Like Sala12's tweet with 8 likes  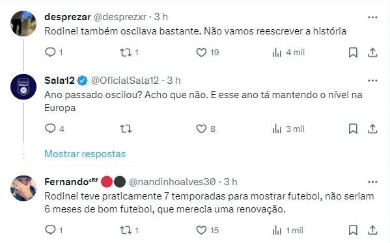pyautogui.click(x=201, y=129)
